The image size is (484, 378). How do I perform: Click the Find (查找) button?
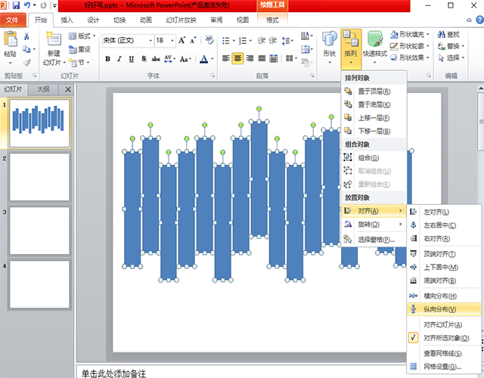pyautogui.click(x=448, y=34)
